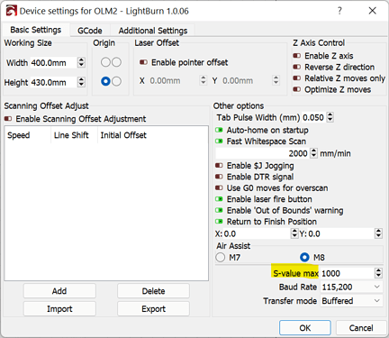389x338 pixels.
Task: Toggle Enable laser fire button switch
Action: pyautogui.click(x=219, y=199)
